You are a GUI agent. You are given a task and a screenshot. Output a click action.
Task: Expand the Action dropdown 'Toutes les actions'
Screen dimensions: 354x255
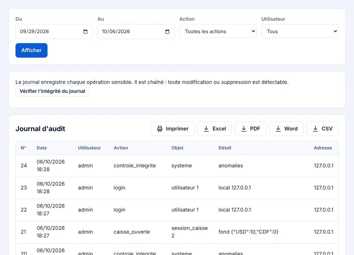[218, 31]
